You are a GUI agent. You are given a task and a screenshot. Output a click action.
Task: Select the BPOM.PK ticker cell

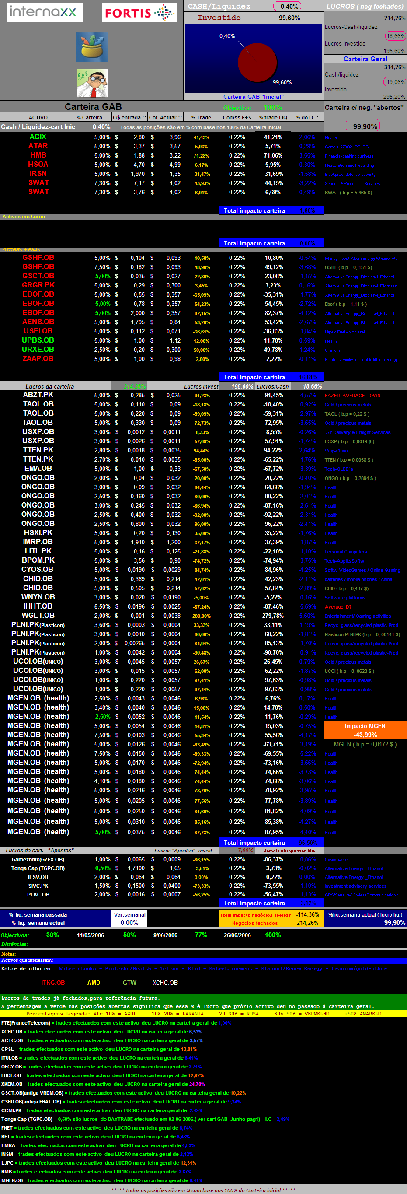pos(38,560)
